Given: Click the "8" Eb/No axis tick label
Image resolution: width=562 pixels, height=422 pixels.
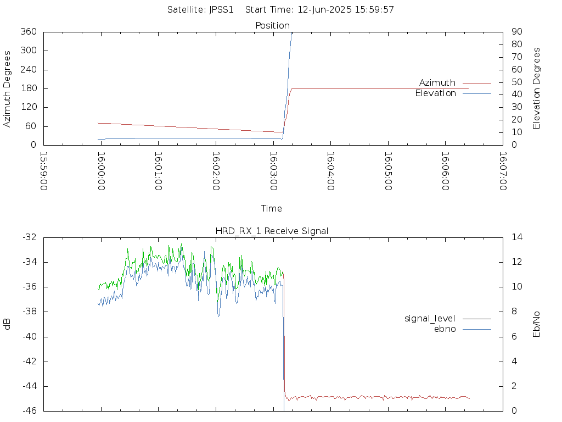Looking at the screenshot, I should [514, 312].
